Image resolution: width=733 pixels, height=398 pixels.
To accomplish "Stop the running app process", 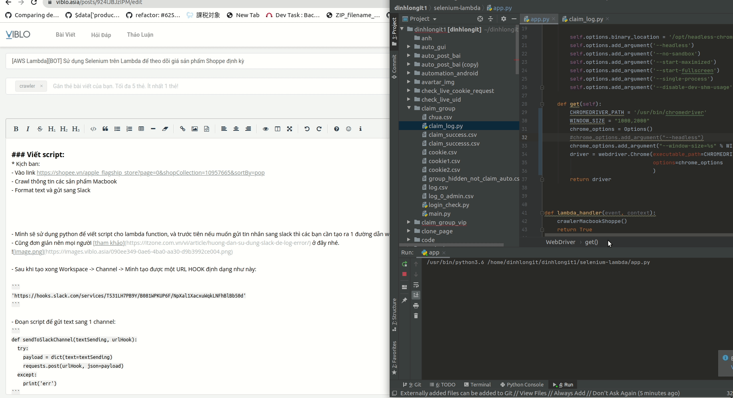I will coord(404,274).
